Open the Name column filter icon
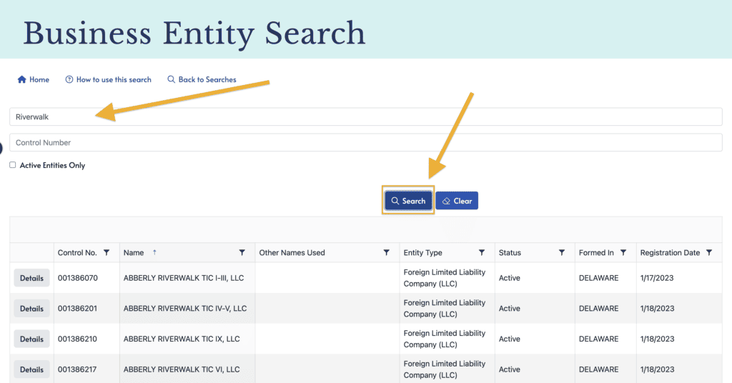The image size is (732, 383). pos(242,253)
